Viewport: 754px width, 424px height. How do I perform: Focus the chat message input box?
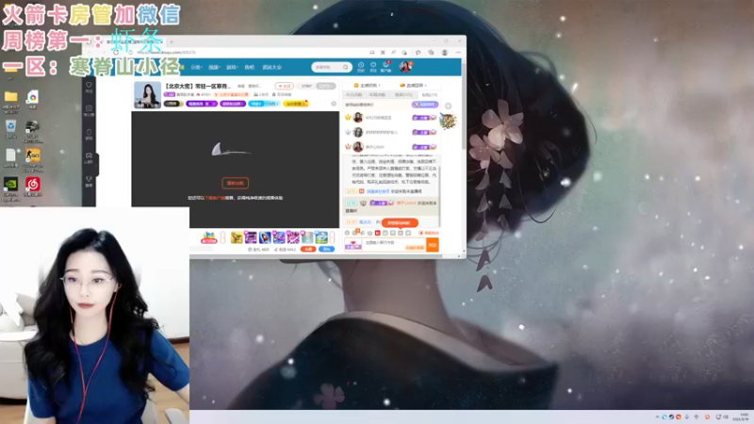coord(394,243)
